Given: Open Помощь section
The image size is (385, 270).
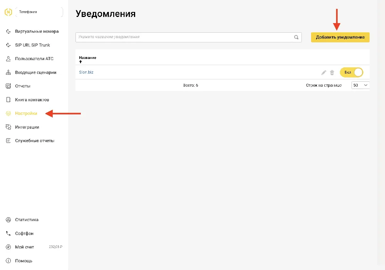Looking at the screenshot, I should click(23, 261).
